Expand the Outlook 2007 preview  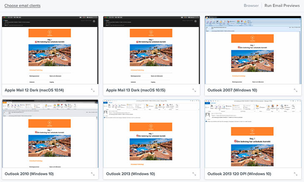click(296, 90)
